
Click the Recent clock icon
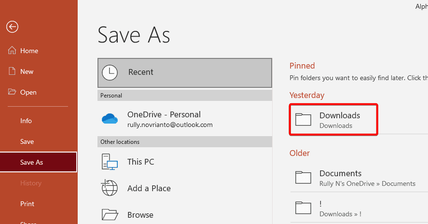pos(110,73)
